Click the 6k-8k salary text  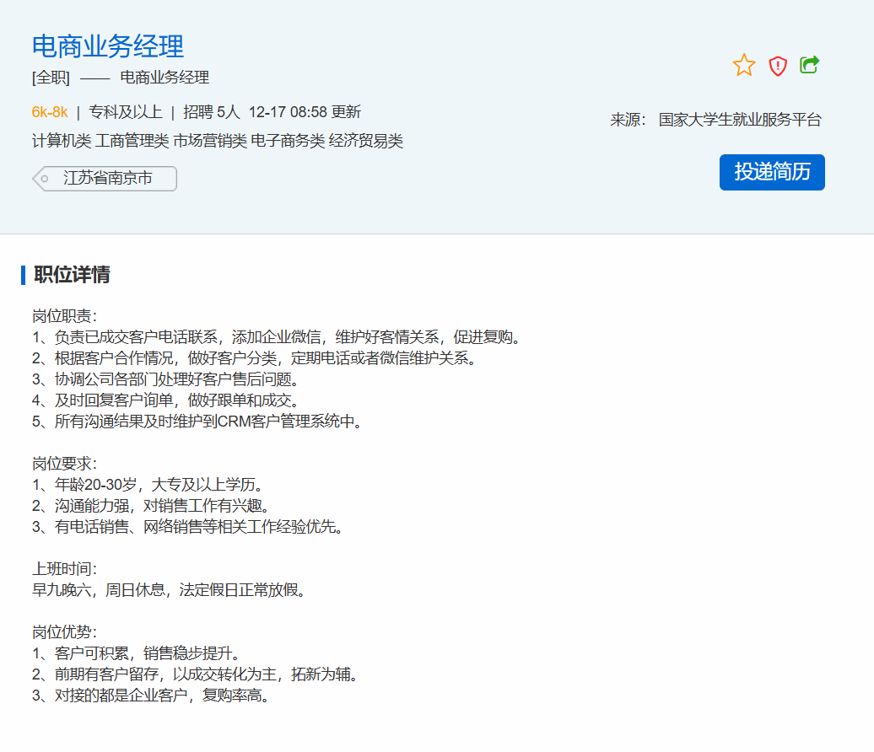point(50,112)
